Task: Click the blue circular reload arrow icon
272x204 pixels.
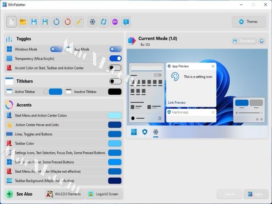Action: pos(56,22)
